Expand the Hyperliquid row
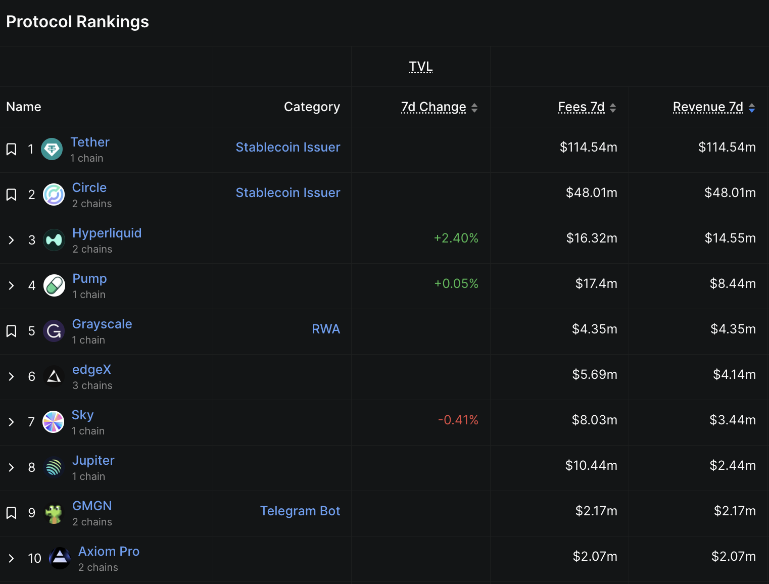The width and height of the screenshot is (769, 584). coord(11,240)
